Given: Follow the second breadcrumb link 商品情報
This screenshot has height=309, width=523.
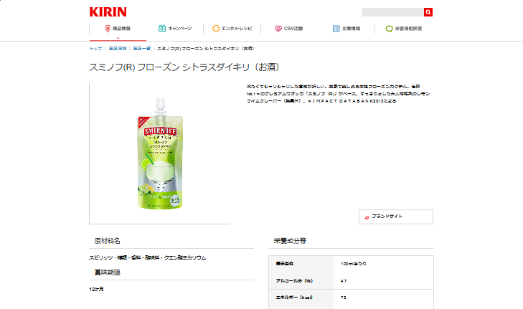Looking at the screenshot, I should point(118,48).
